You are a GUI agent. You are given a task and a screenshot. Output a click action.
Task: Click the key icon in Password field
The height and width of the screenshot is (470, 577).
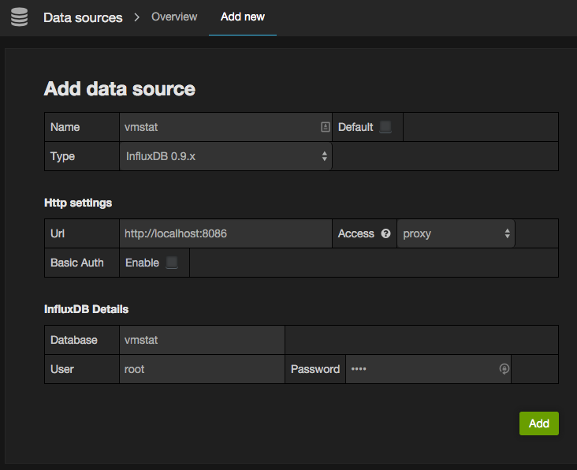point(504,369)
